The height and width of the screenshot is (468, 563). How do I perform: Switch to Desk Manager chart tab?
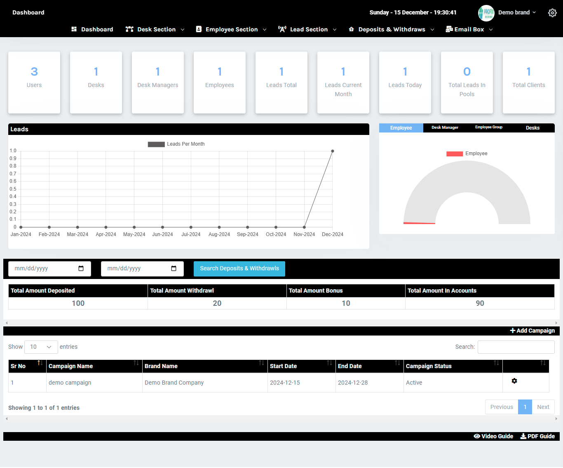(x=445, y=128)
